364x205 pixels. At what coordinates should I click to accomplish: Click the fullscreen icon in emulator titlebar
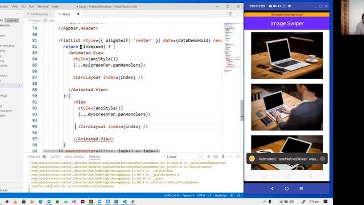284,6
